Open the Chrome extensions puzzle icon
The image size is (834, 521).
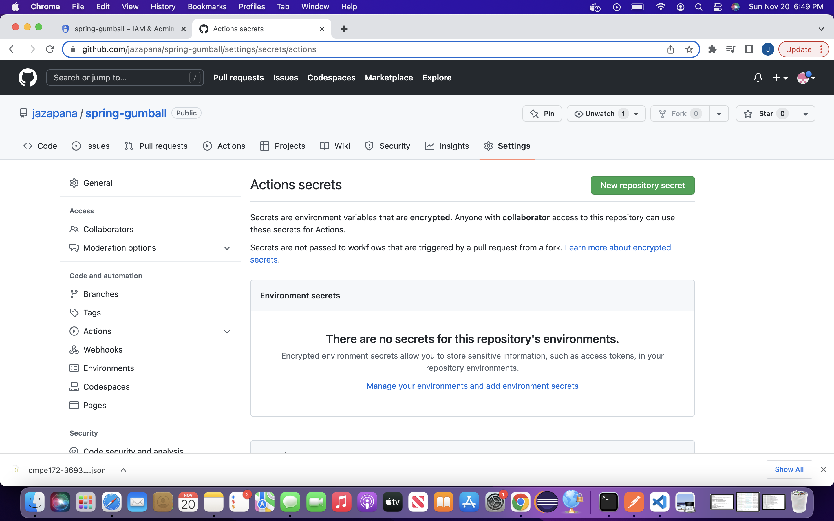tap(712, 49)
